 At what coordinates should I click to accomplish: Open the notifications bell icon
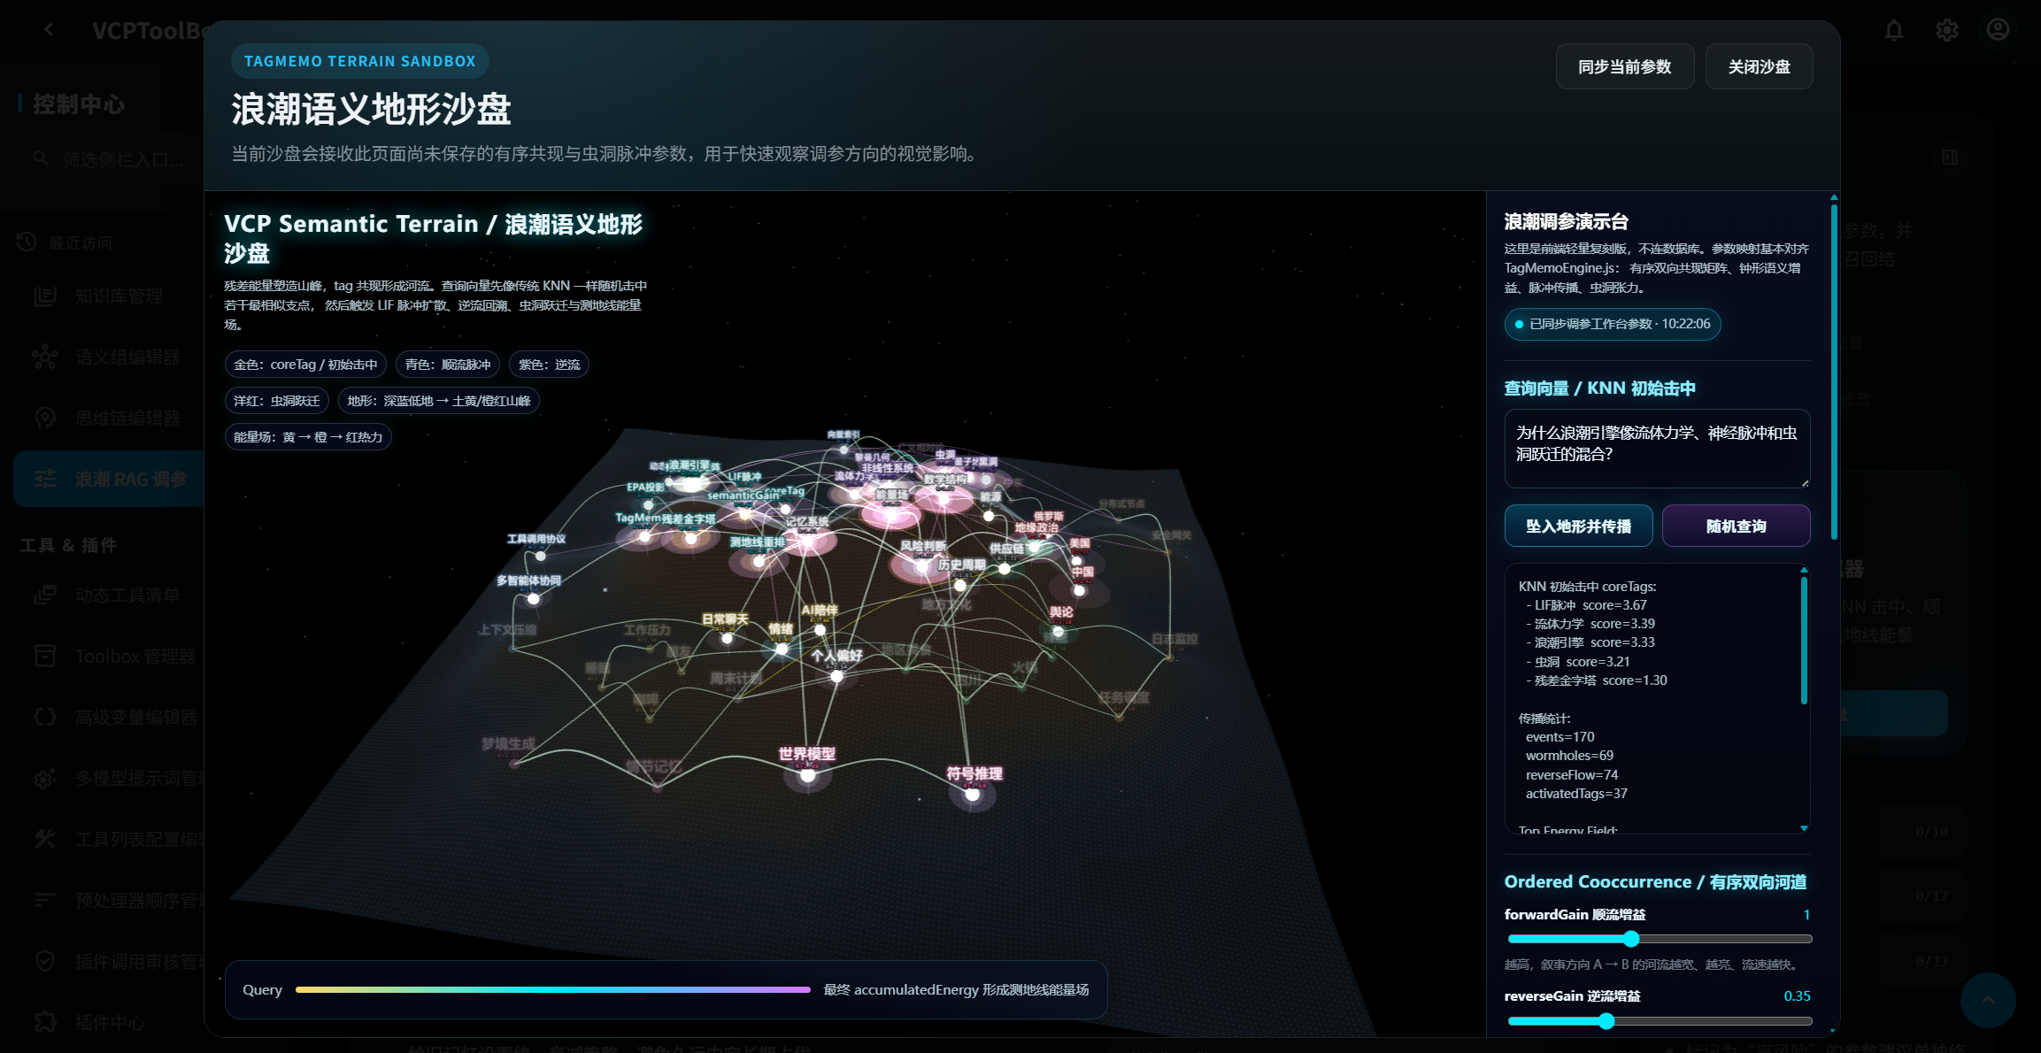tap(1893, 30)
